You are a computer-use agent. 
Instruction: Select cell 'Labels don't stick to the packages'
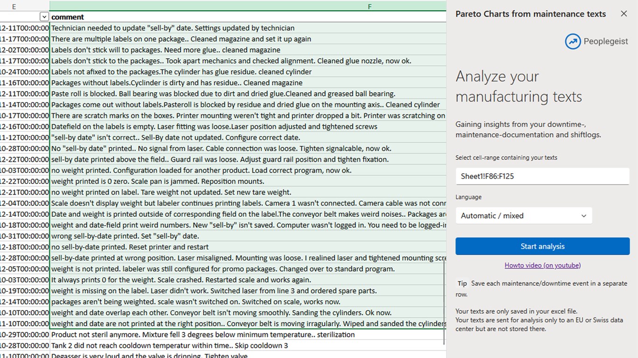pos(248,61)
